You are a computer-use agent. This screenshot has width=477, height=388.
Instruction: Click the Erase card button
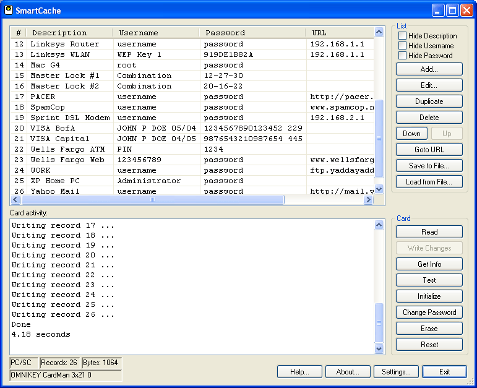coord(429,329)
